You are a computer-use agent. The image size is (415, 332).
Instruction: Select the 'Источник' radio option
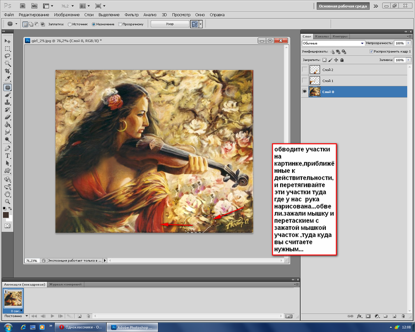pyautogui.click(x=70, y=24)
